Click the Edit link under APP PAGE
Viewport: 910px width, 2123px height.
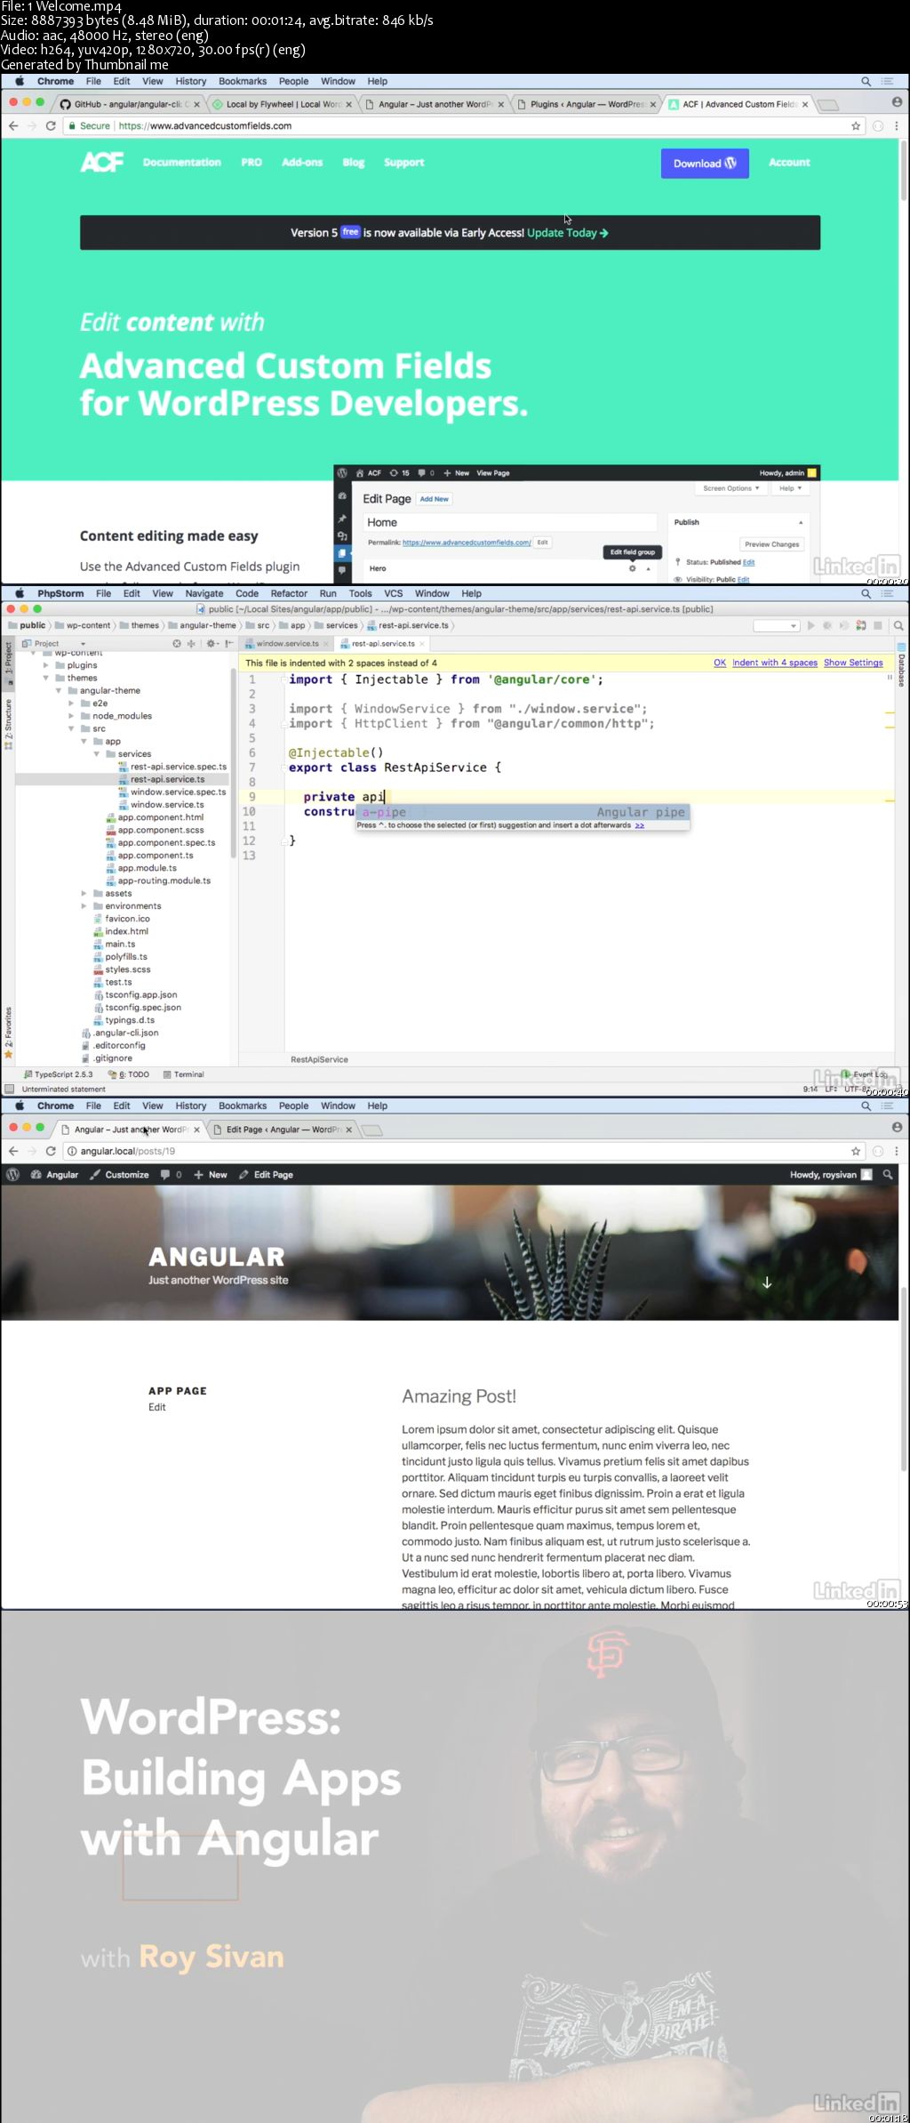157,1407
